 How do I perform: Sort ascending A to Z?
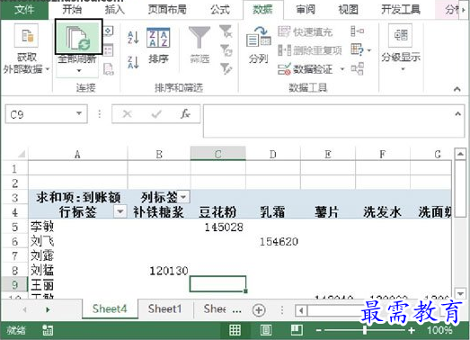[133, 38]
